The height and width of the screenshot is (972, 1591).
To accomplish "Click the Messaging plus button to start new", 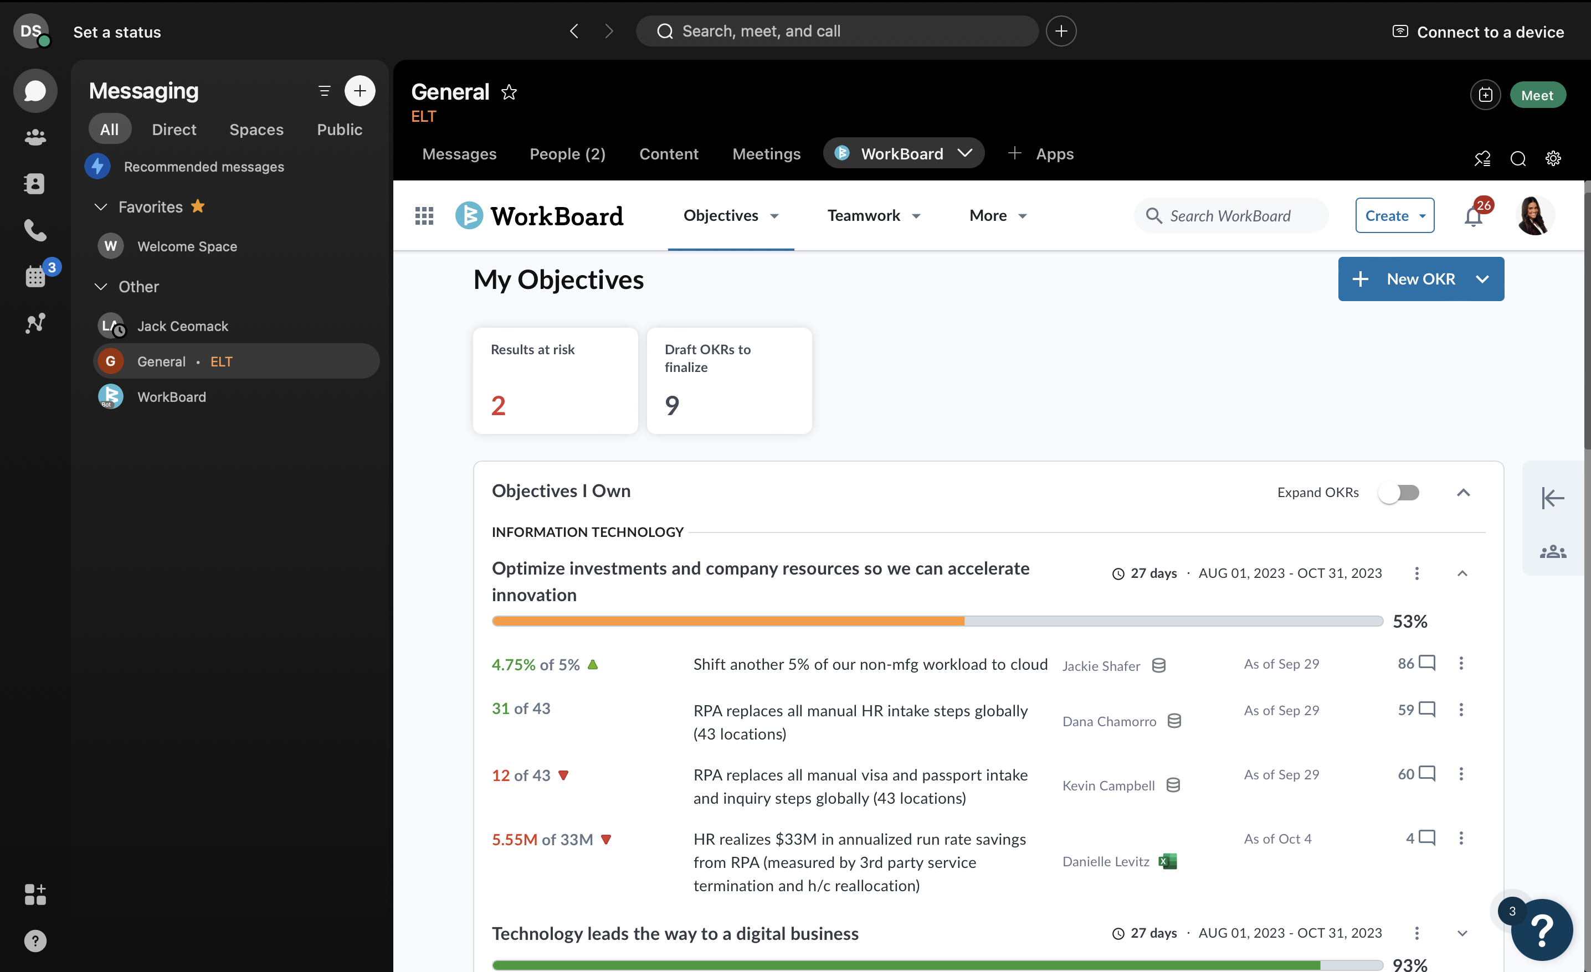I will pyautogui.click(x=360, y=91).
